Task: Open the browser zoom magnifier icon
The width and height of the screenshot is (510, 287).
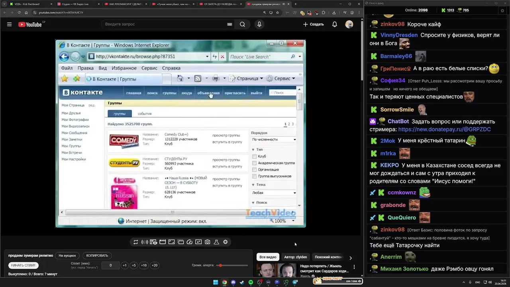Action: pyautogui.click(x=265, y=12)
